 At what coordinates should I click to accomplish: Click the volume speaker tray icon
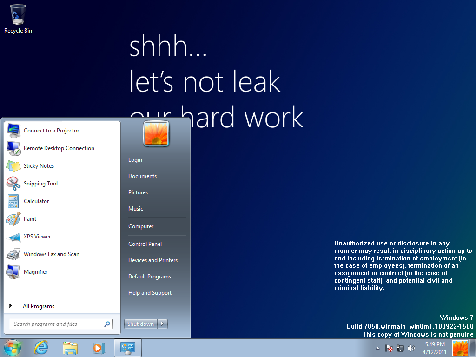[x=411, y=348]
